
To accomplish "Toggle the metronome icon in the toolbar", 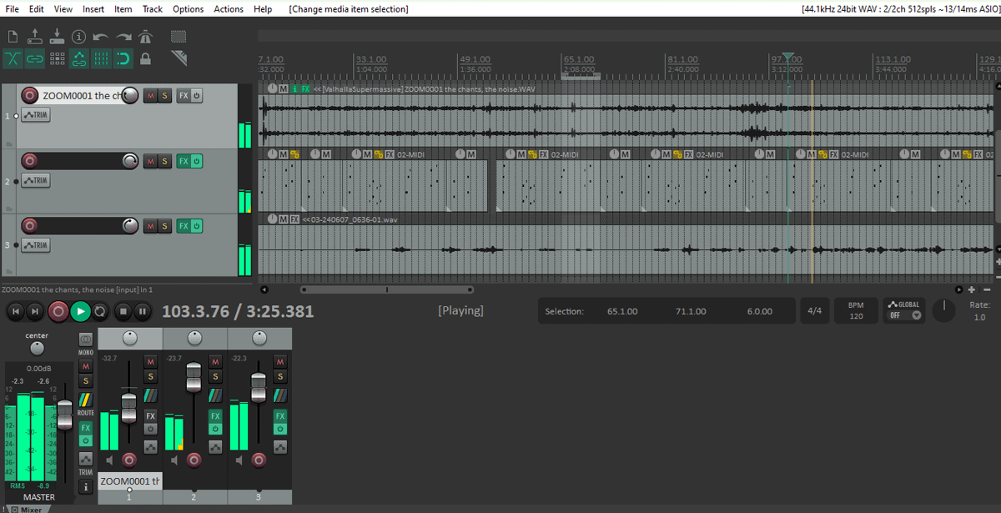I will [146, 37].
